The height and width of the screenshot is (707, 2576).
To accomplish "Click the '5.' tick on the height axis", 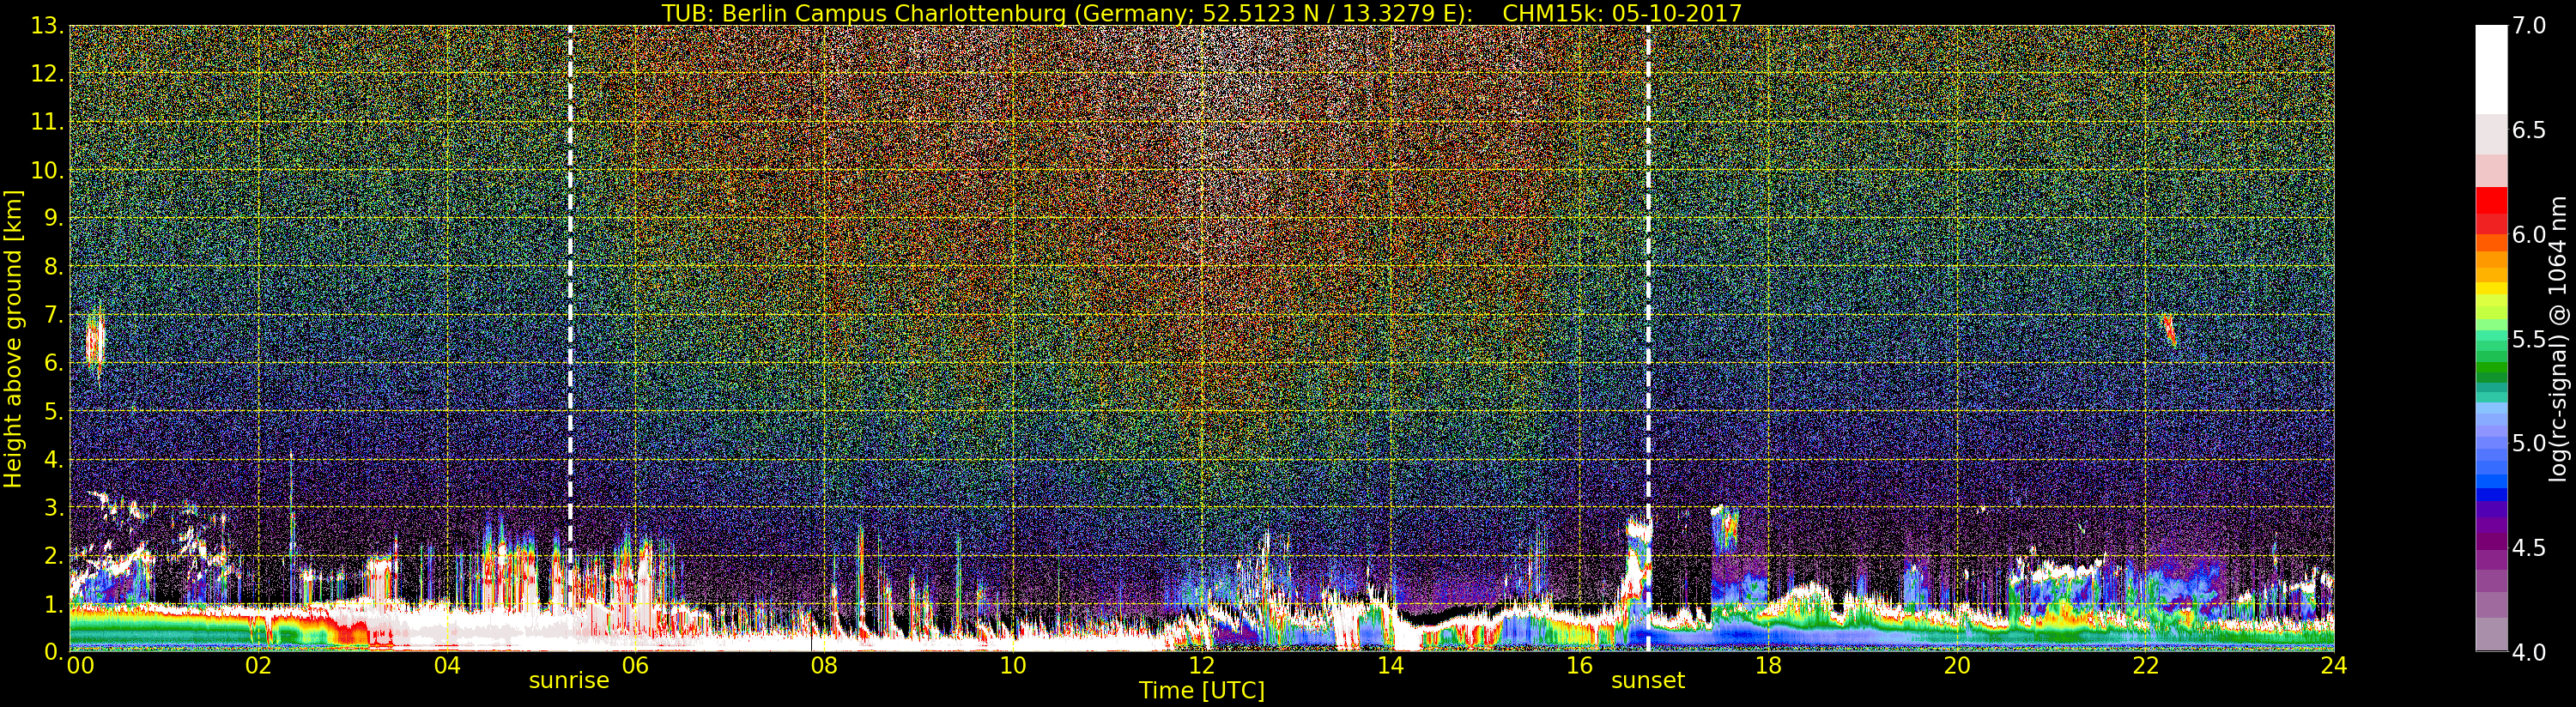I will click(54, 412).
